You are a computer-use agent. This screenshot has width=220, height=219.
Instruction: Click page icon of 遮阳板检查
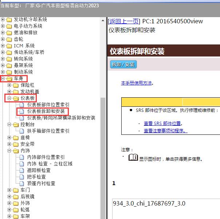22,171
